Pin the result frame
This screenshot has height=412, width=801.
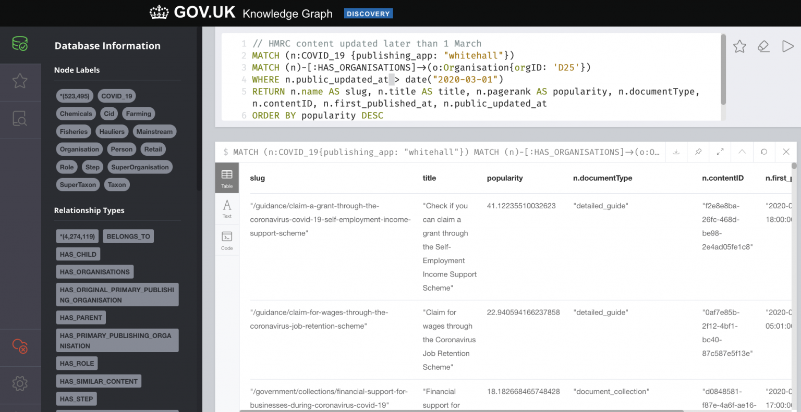[698, 152]
